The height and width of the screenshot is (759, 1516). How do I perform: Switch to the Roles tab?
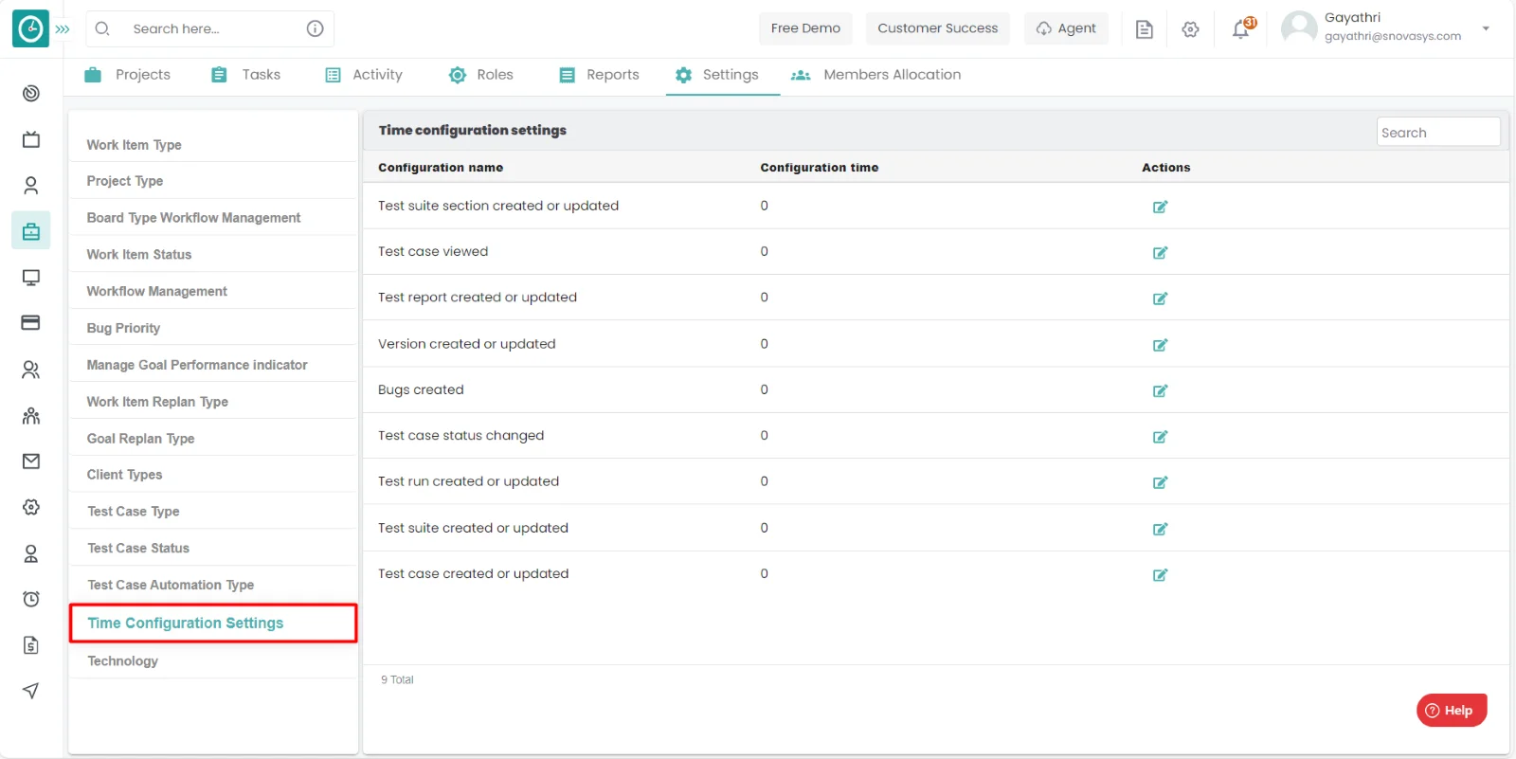pos(481,75)
